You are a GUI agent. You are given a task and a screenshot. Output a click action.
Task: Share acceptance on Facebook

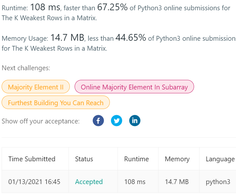[98, 121]
